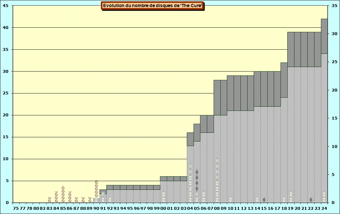Viewport: 340px width, 214px height.
Task: Click the 40 value on the left axis
Action: point(5,27)
